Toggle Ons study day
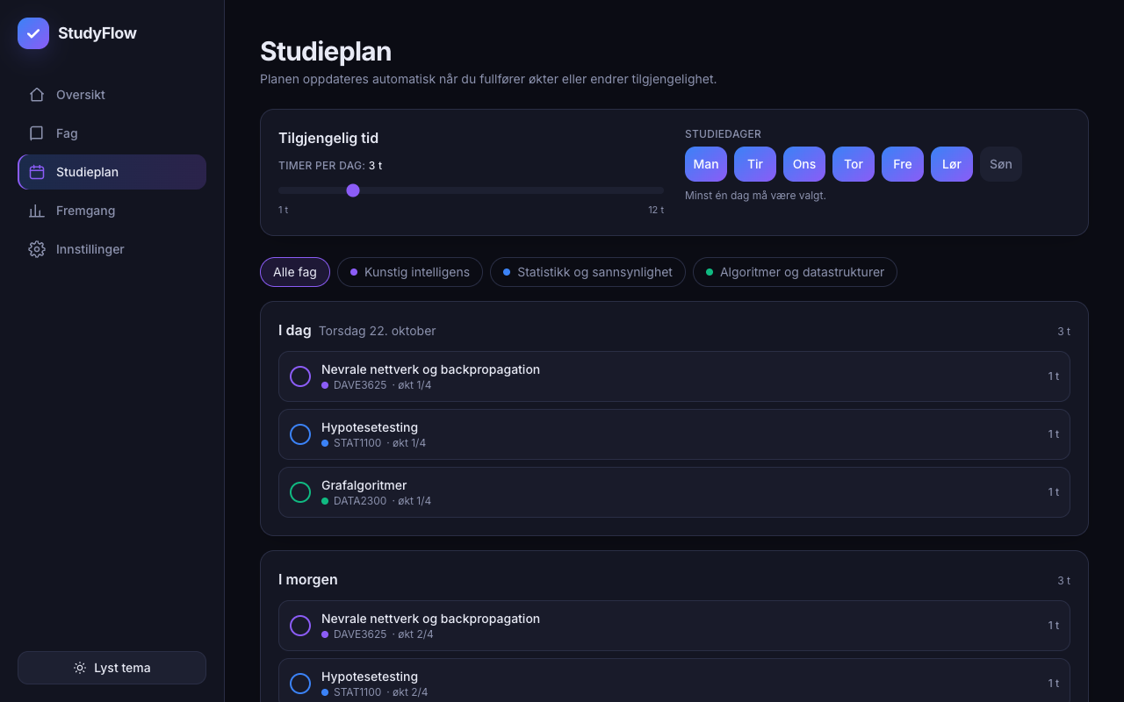1124x702 pixels. (x=804, y=164)
